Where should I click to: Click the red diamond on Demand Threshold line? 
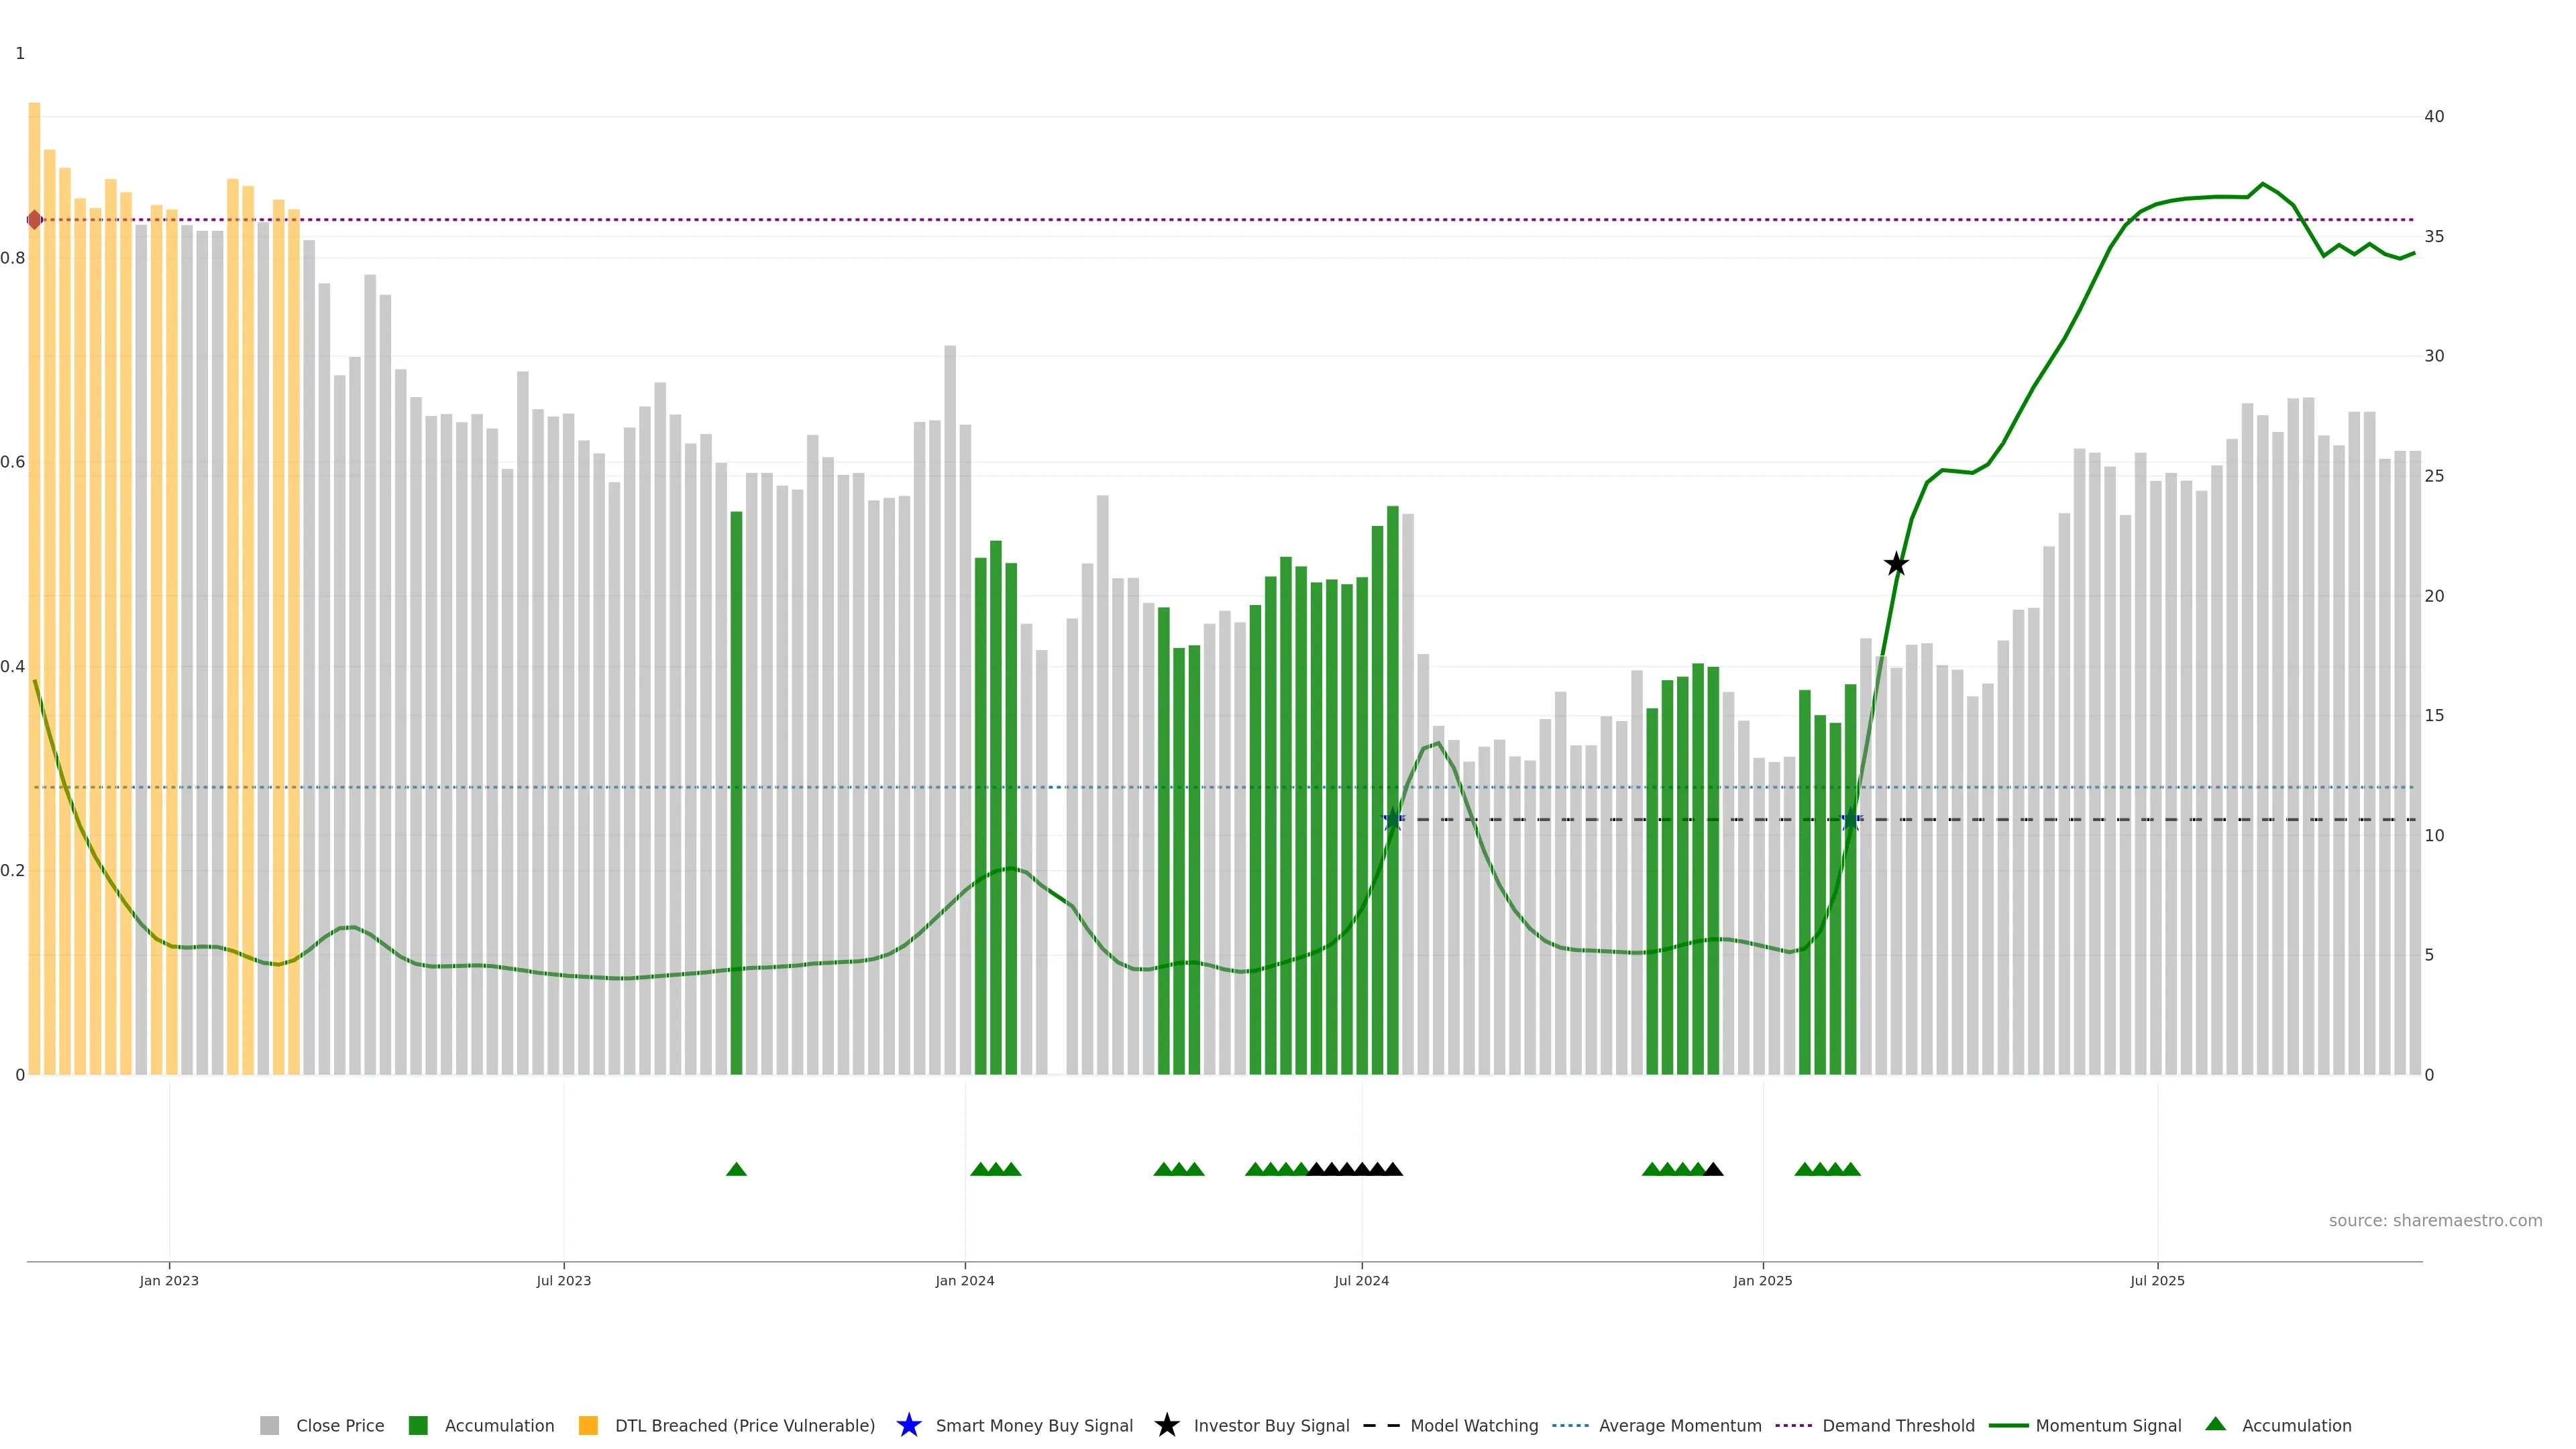[x=35, y=220]
